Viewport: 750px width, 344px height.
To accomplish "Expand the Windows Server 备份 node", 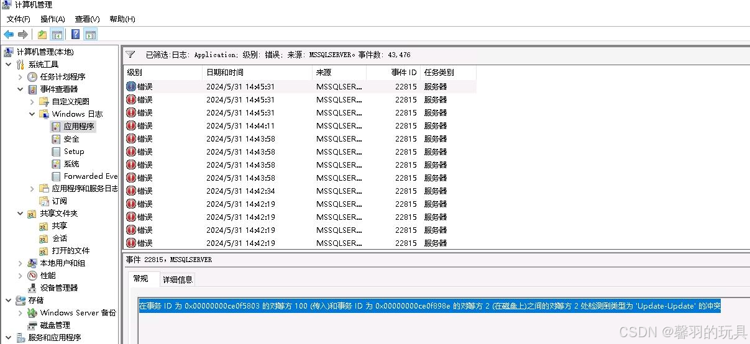I will coord(20,313).
